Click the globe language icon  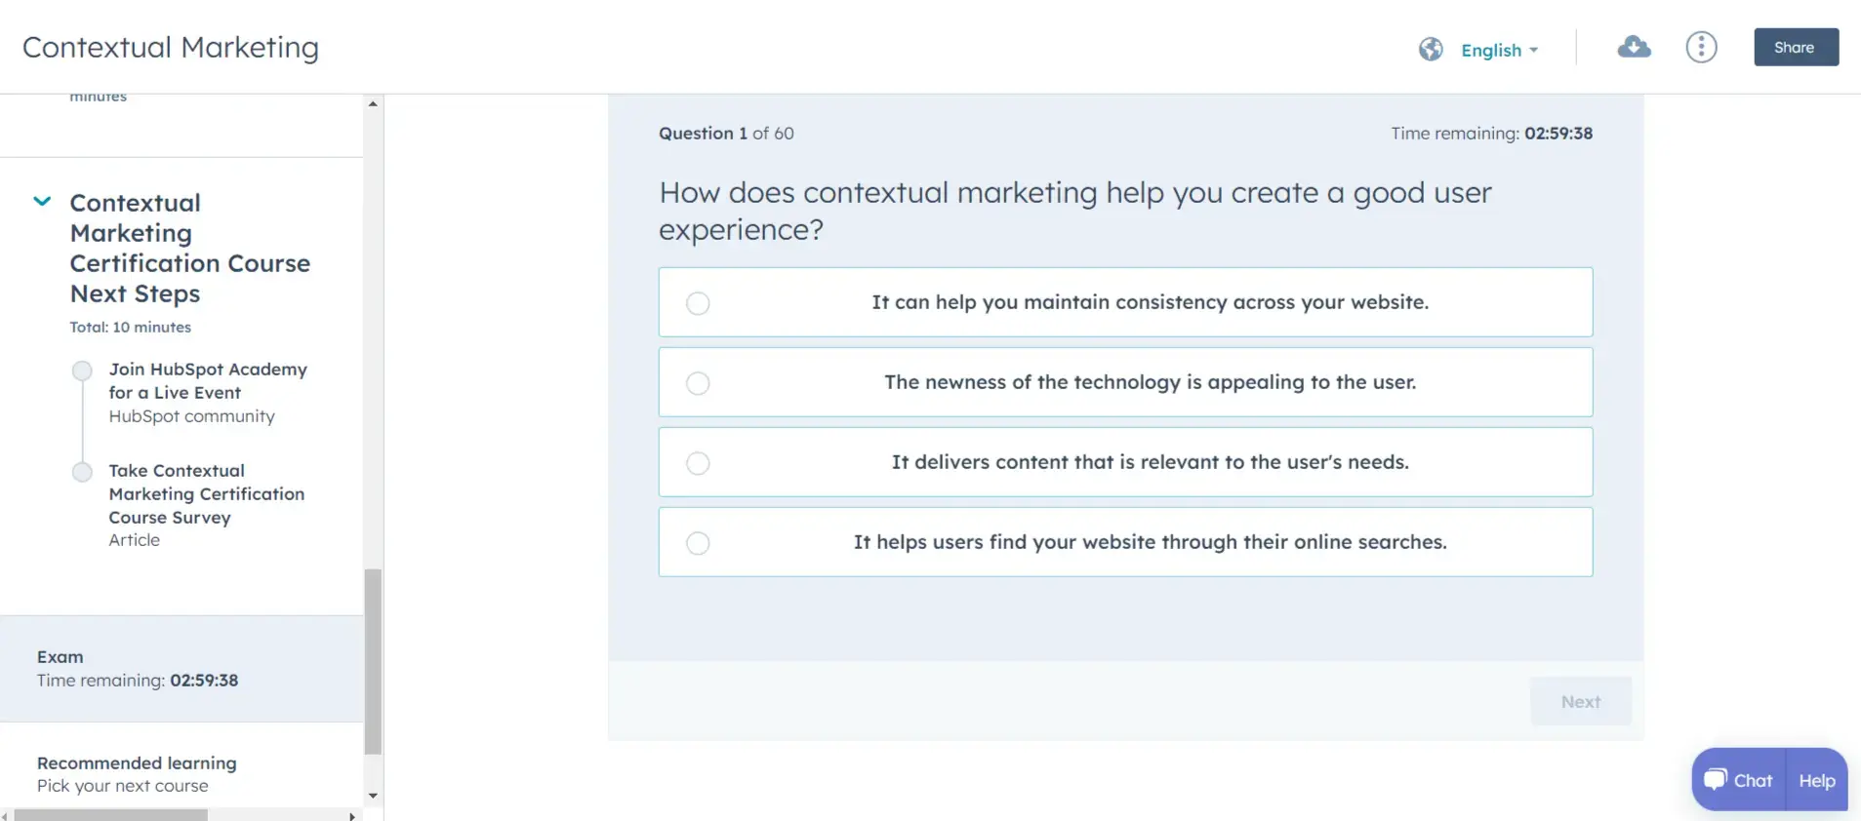coord(1431,49)
